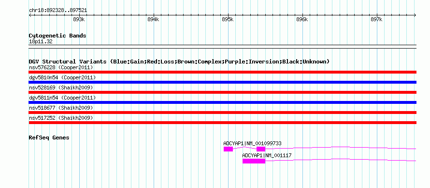Viewport: 430px width, 188px height.
Task: Click the chr18:892328..897521 region label
Action: click(58, 10)
